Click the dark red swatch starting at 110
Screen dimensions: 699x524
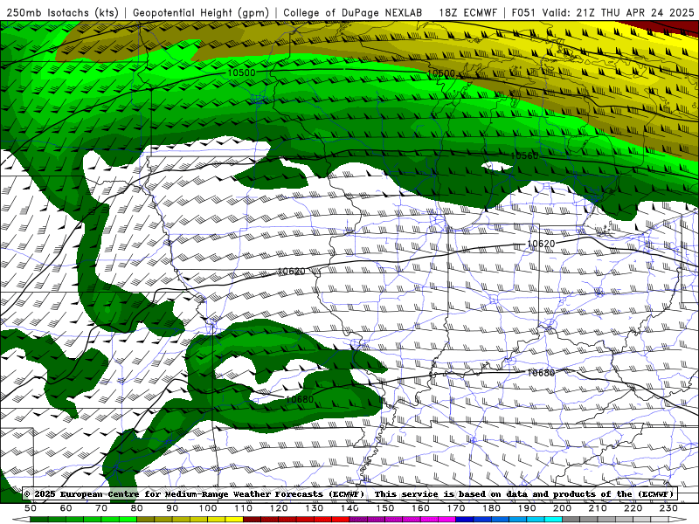pos(253,521)
